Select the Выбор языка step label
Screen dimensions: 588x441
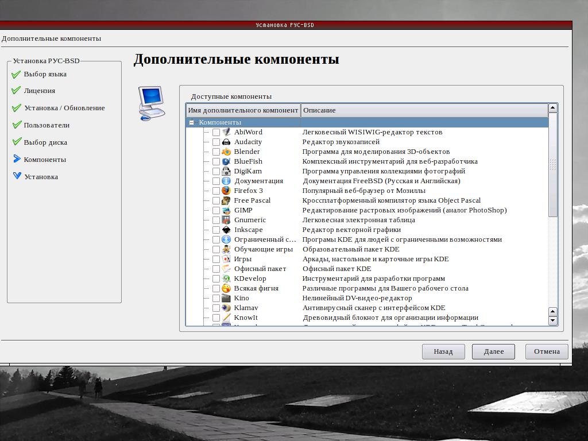coord(45,74)
